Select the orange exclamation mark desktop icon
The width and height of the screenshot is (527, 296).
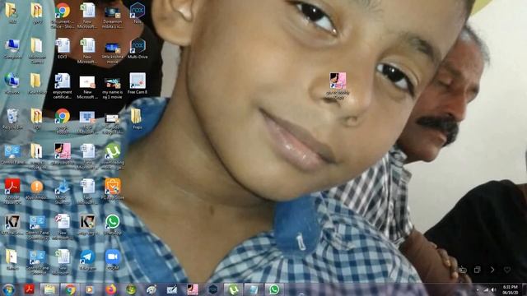(x=37, y=189)
